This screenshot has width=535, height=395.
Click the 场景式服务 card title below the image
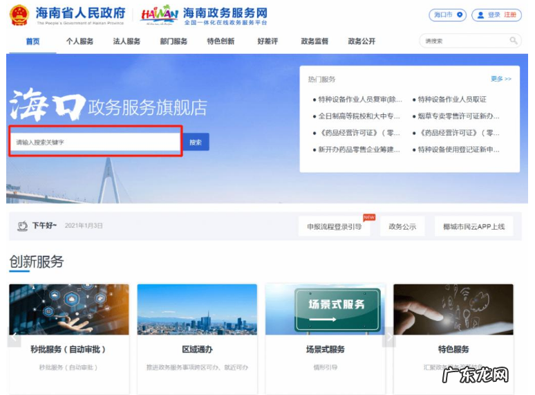[x=325, y=349]
